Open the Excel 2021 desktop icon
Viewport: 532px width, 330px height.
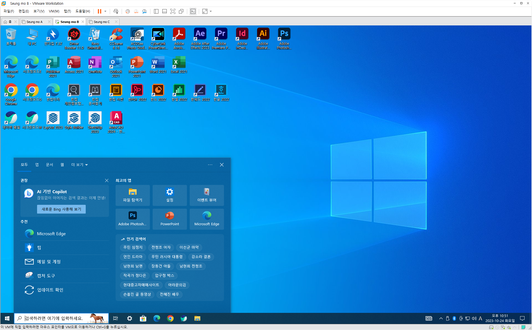coord(179,65)
